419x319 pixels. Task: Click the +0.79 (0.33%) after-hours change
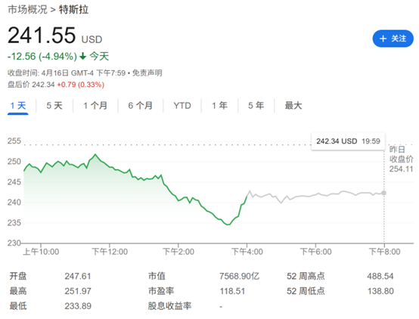(81, 85)
